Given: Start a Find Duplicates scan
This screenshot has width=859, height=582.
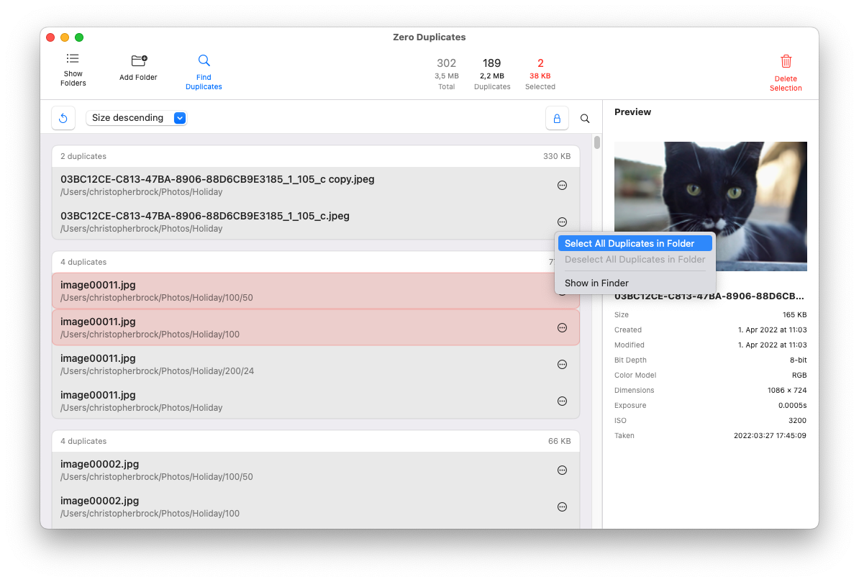Looking at the screenshot, I should tap(204, 69).
